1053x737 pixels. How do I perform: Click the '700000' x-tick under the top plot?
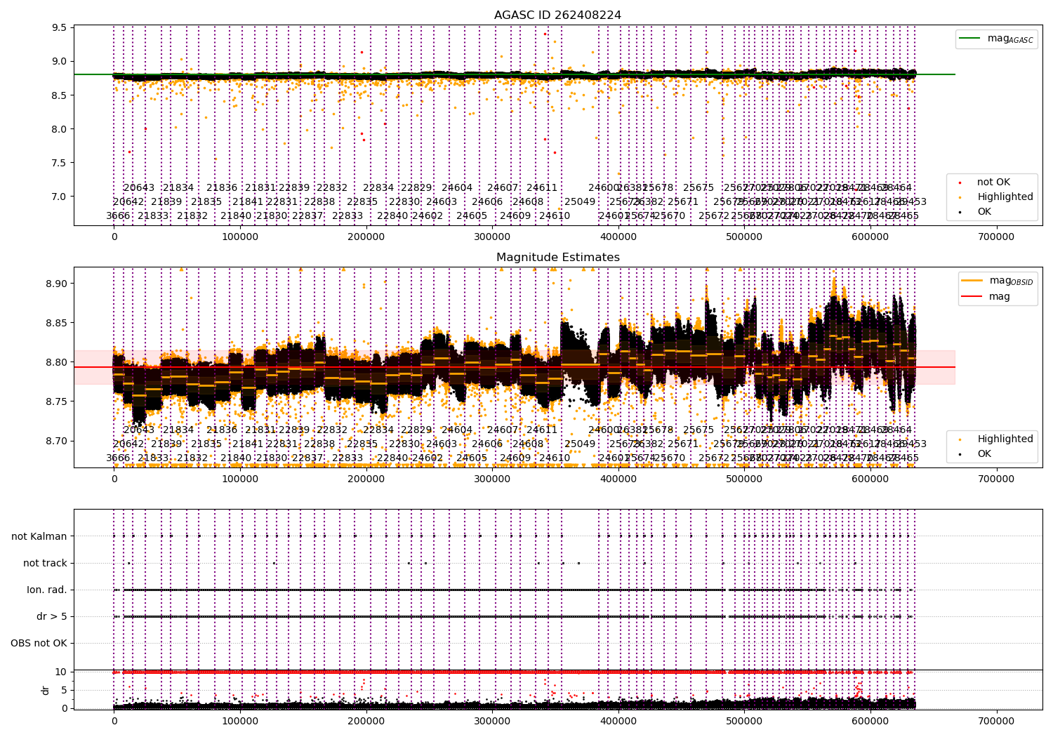(996, 237)
